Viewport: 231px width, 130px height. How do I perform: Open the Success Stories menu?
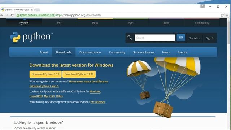[144, 52]
